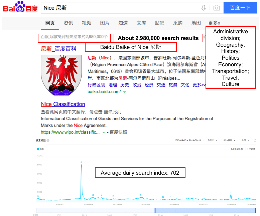The width and height of the screenshot is (260, 216).
Task: Select the 网页 tab
Action: [x=50, y=23]
